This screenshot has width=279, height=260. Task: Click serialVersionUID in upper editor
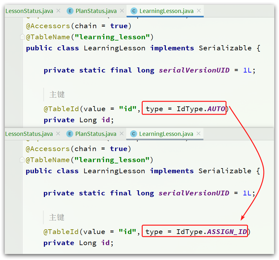click(194, 70)
